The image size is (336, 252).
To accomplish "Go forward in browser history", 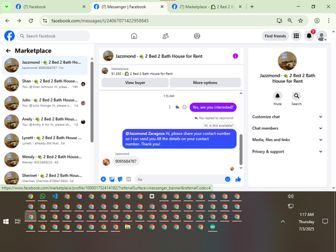I will 19,21.
